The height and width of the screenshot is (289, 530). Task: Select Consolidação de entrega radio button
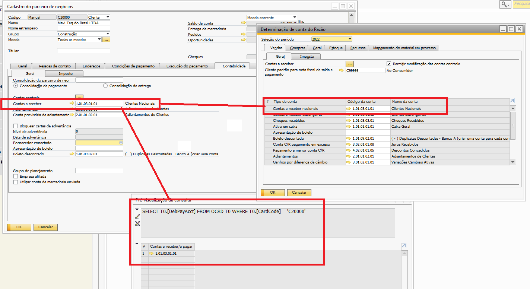(x=106, y=86)
